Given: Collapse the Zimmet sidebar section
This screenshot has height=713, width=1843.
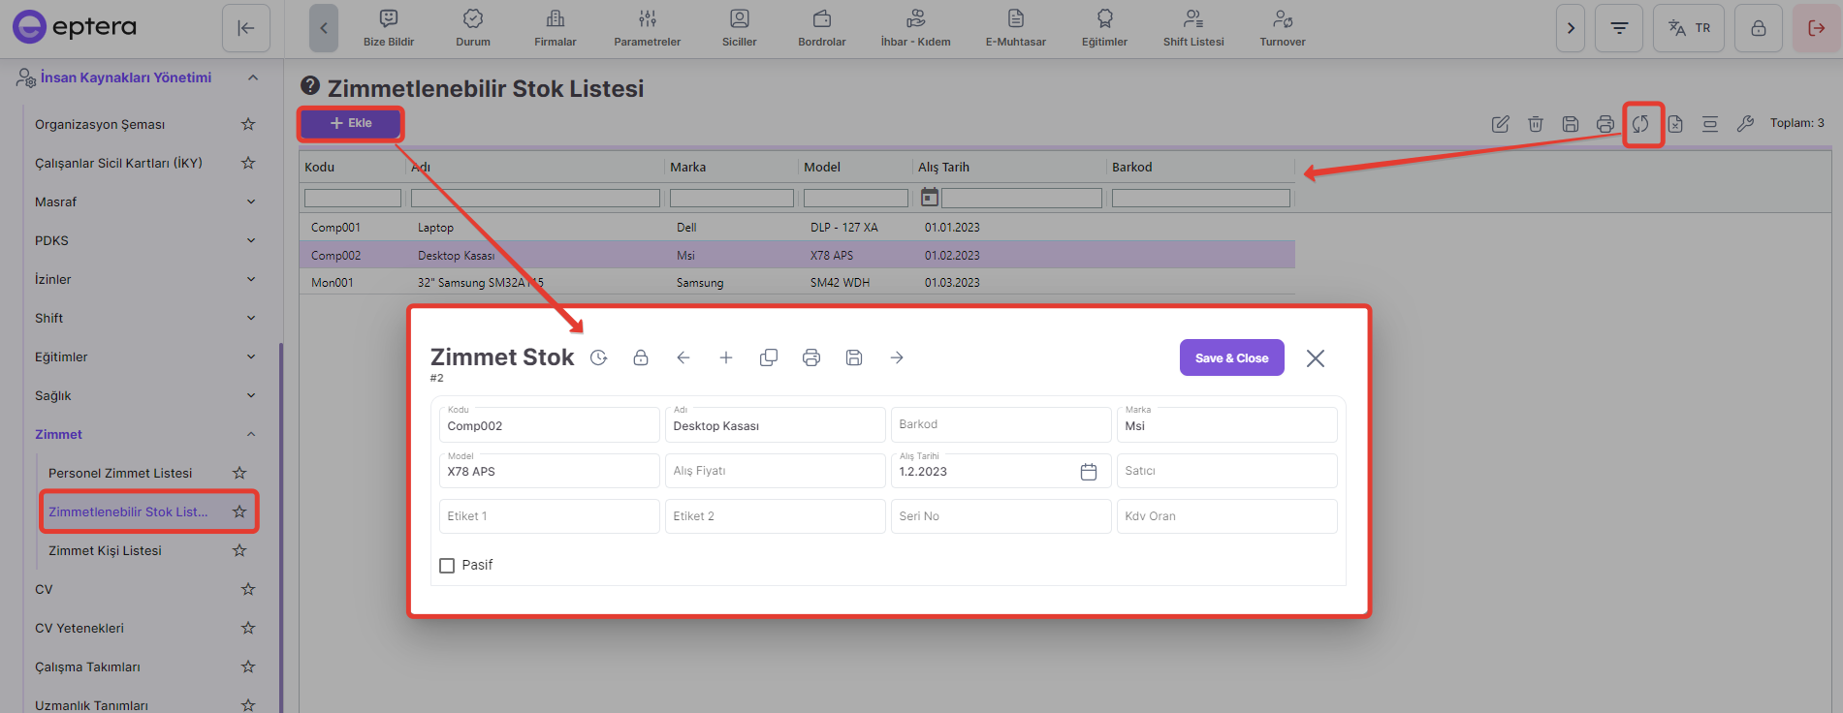Looking at the screenshot, I should [251, 434].
